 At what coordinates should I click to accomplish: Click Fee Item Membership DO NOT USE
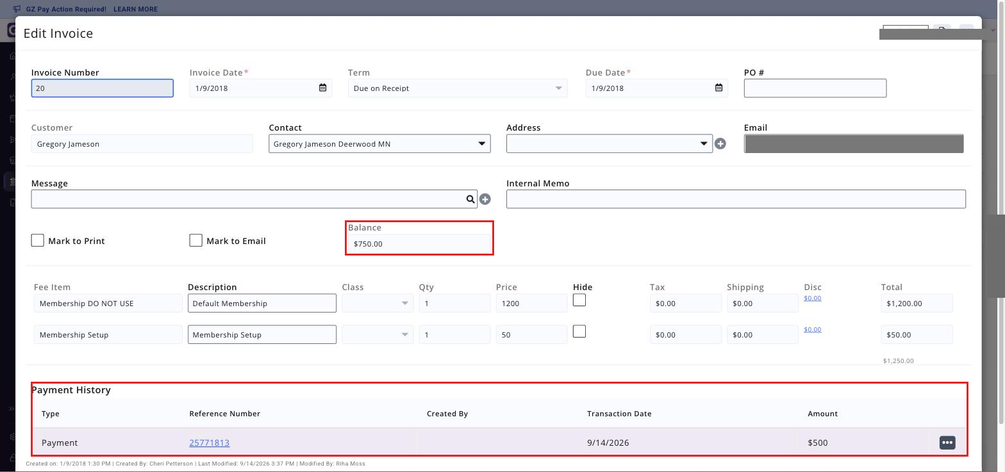108,304
